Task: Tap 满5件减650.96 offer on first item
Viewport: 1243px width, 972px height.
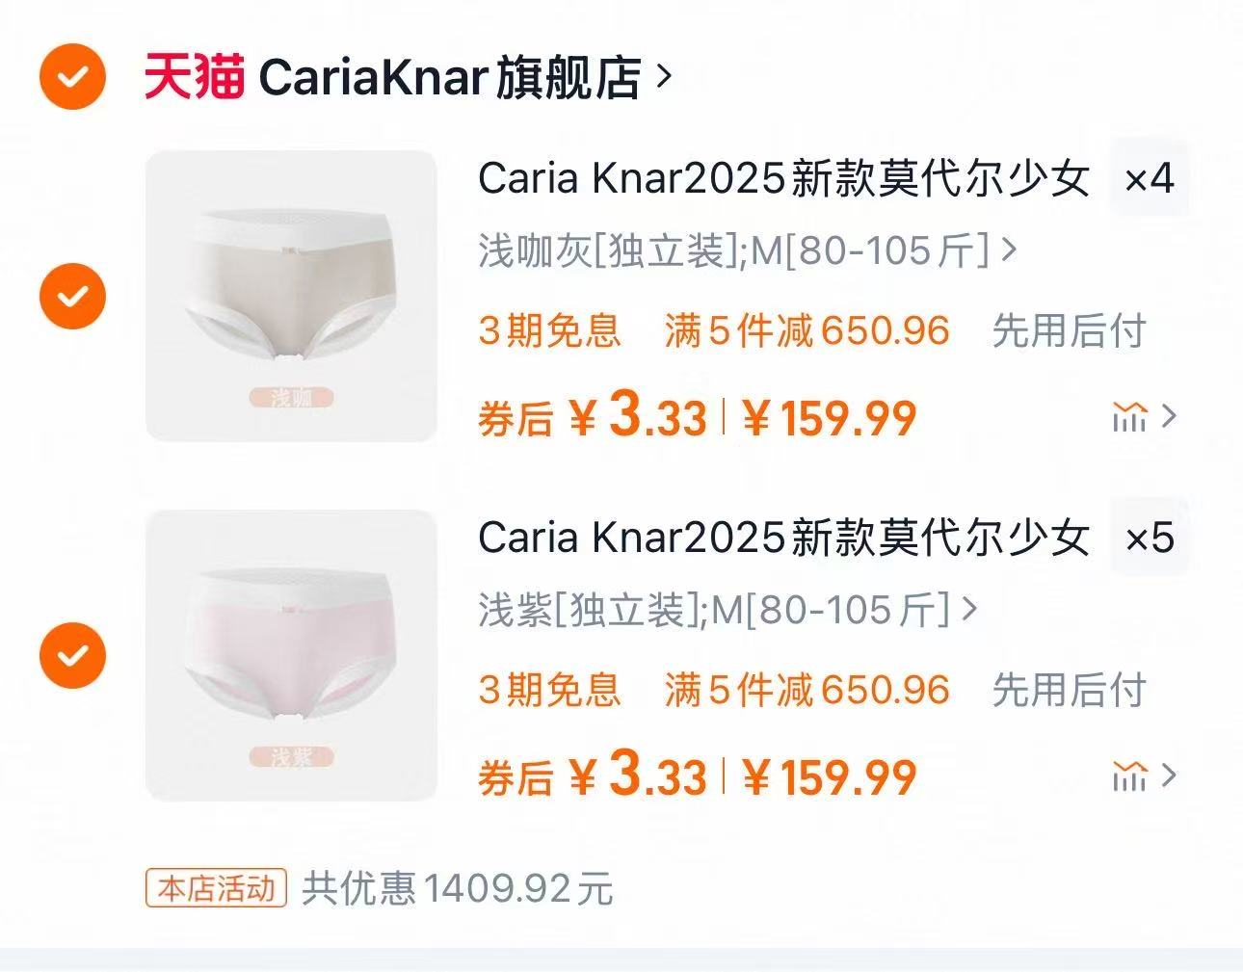Action: coord(807,331)
